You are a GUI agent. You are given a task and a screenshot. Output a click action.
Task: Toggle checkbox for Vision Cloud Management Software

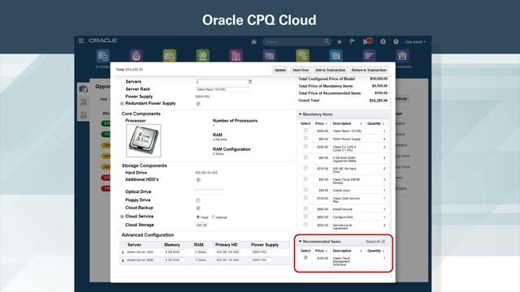coord(305,258)
